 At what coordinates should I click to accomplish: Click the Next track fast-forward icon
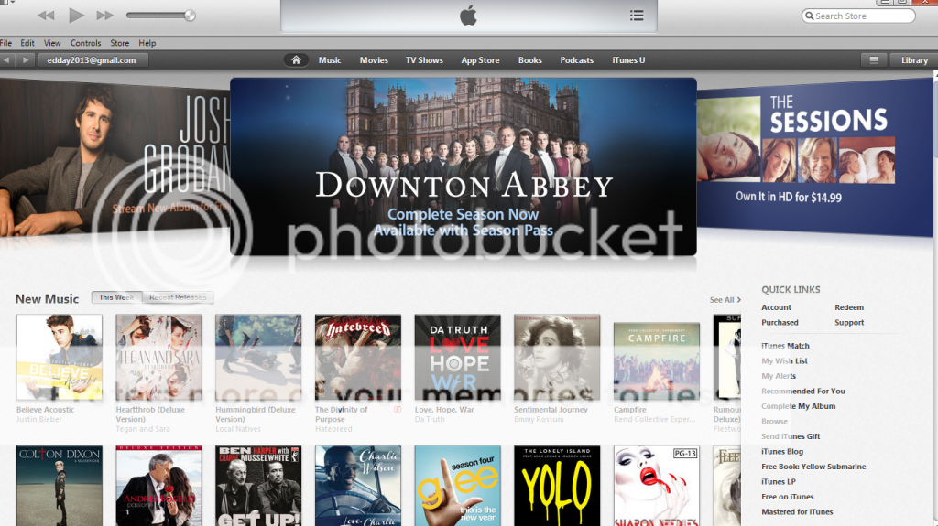tap(105, 16)
